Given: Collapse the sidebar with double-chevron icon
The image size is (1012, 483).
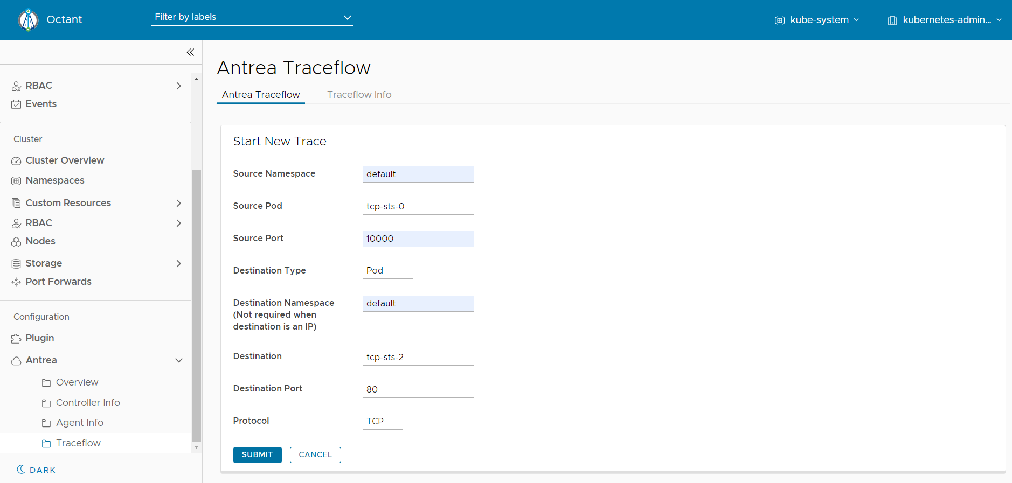Looking at the screenshot, I should coord(190,52).
